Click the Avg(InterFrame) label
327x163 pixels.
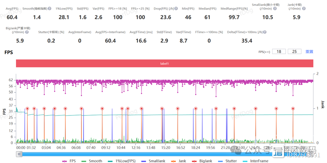click(x=80, y=32)
